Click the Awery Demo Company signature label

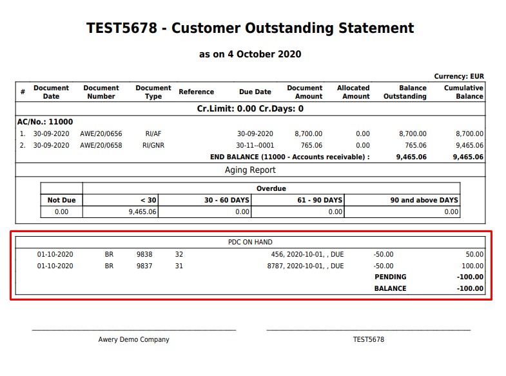pyautogui.click(x=133, y=339)
